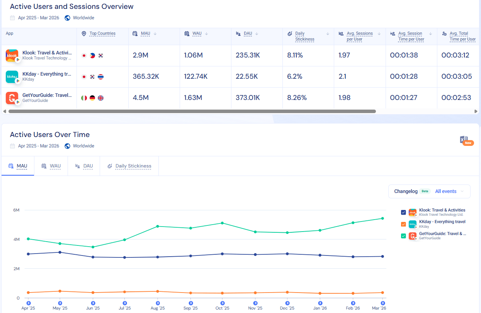Click GetYourGuide total time 00:02:53
This screenshot has width=481, height=313.
pos(456,98)
